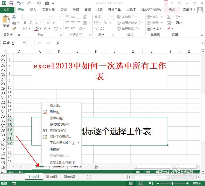The image size is (205, 186).
Task: Click the Fill Color paint bucket icon
Action: coord(36,29)
